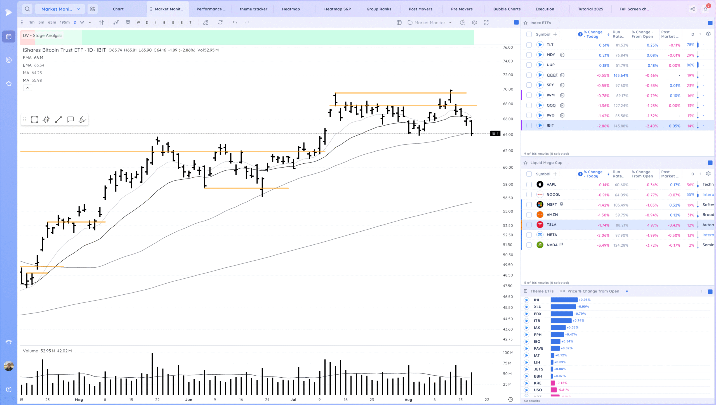Open the watchlist star in left sidebar

9,84
